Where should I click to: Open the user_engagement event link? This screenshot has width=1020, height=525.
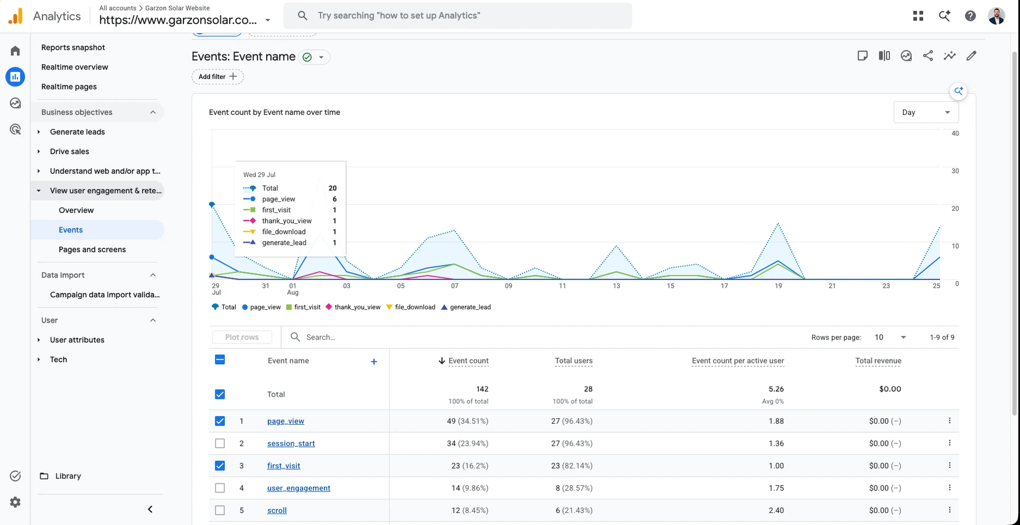coord(299,488)
